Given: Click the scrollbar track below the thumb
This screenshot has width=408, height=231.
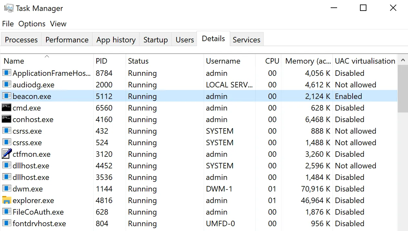Looking at the screenshot, I should tap(403, 172).
